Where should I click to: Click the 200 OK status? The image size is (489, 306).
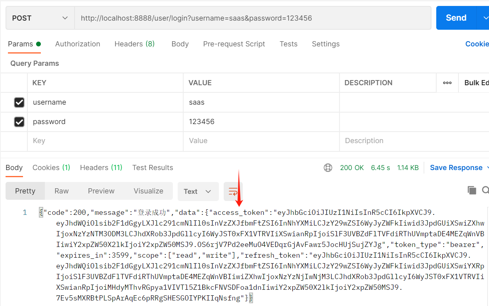(352, 168)
